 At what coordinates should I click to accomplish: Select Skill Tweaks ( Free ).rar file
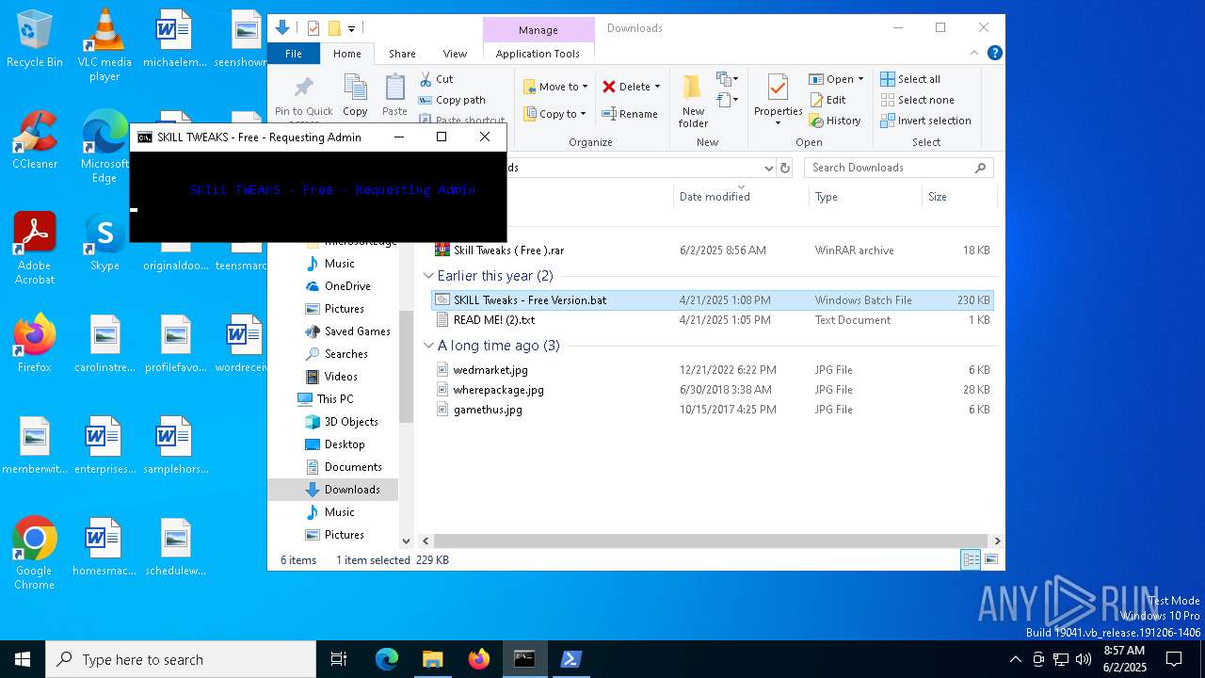pyautogui.click(x=712, y=250)
